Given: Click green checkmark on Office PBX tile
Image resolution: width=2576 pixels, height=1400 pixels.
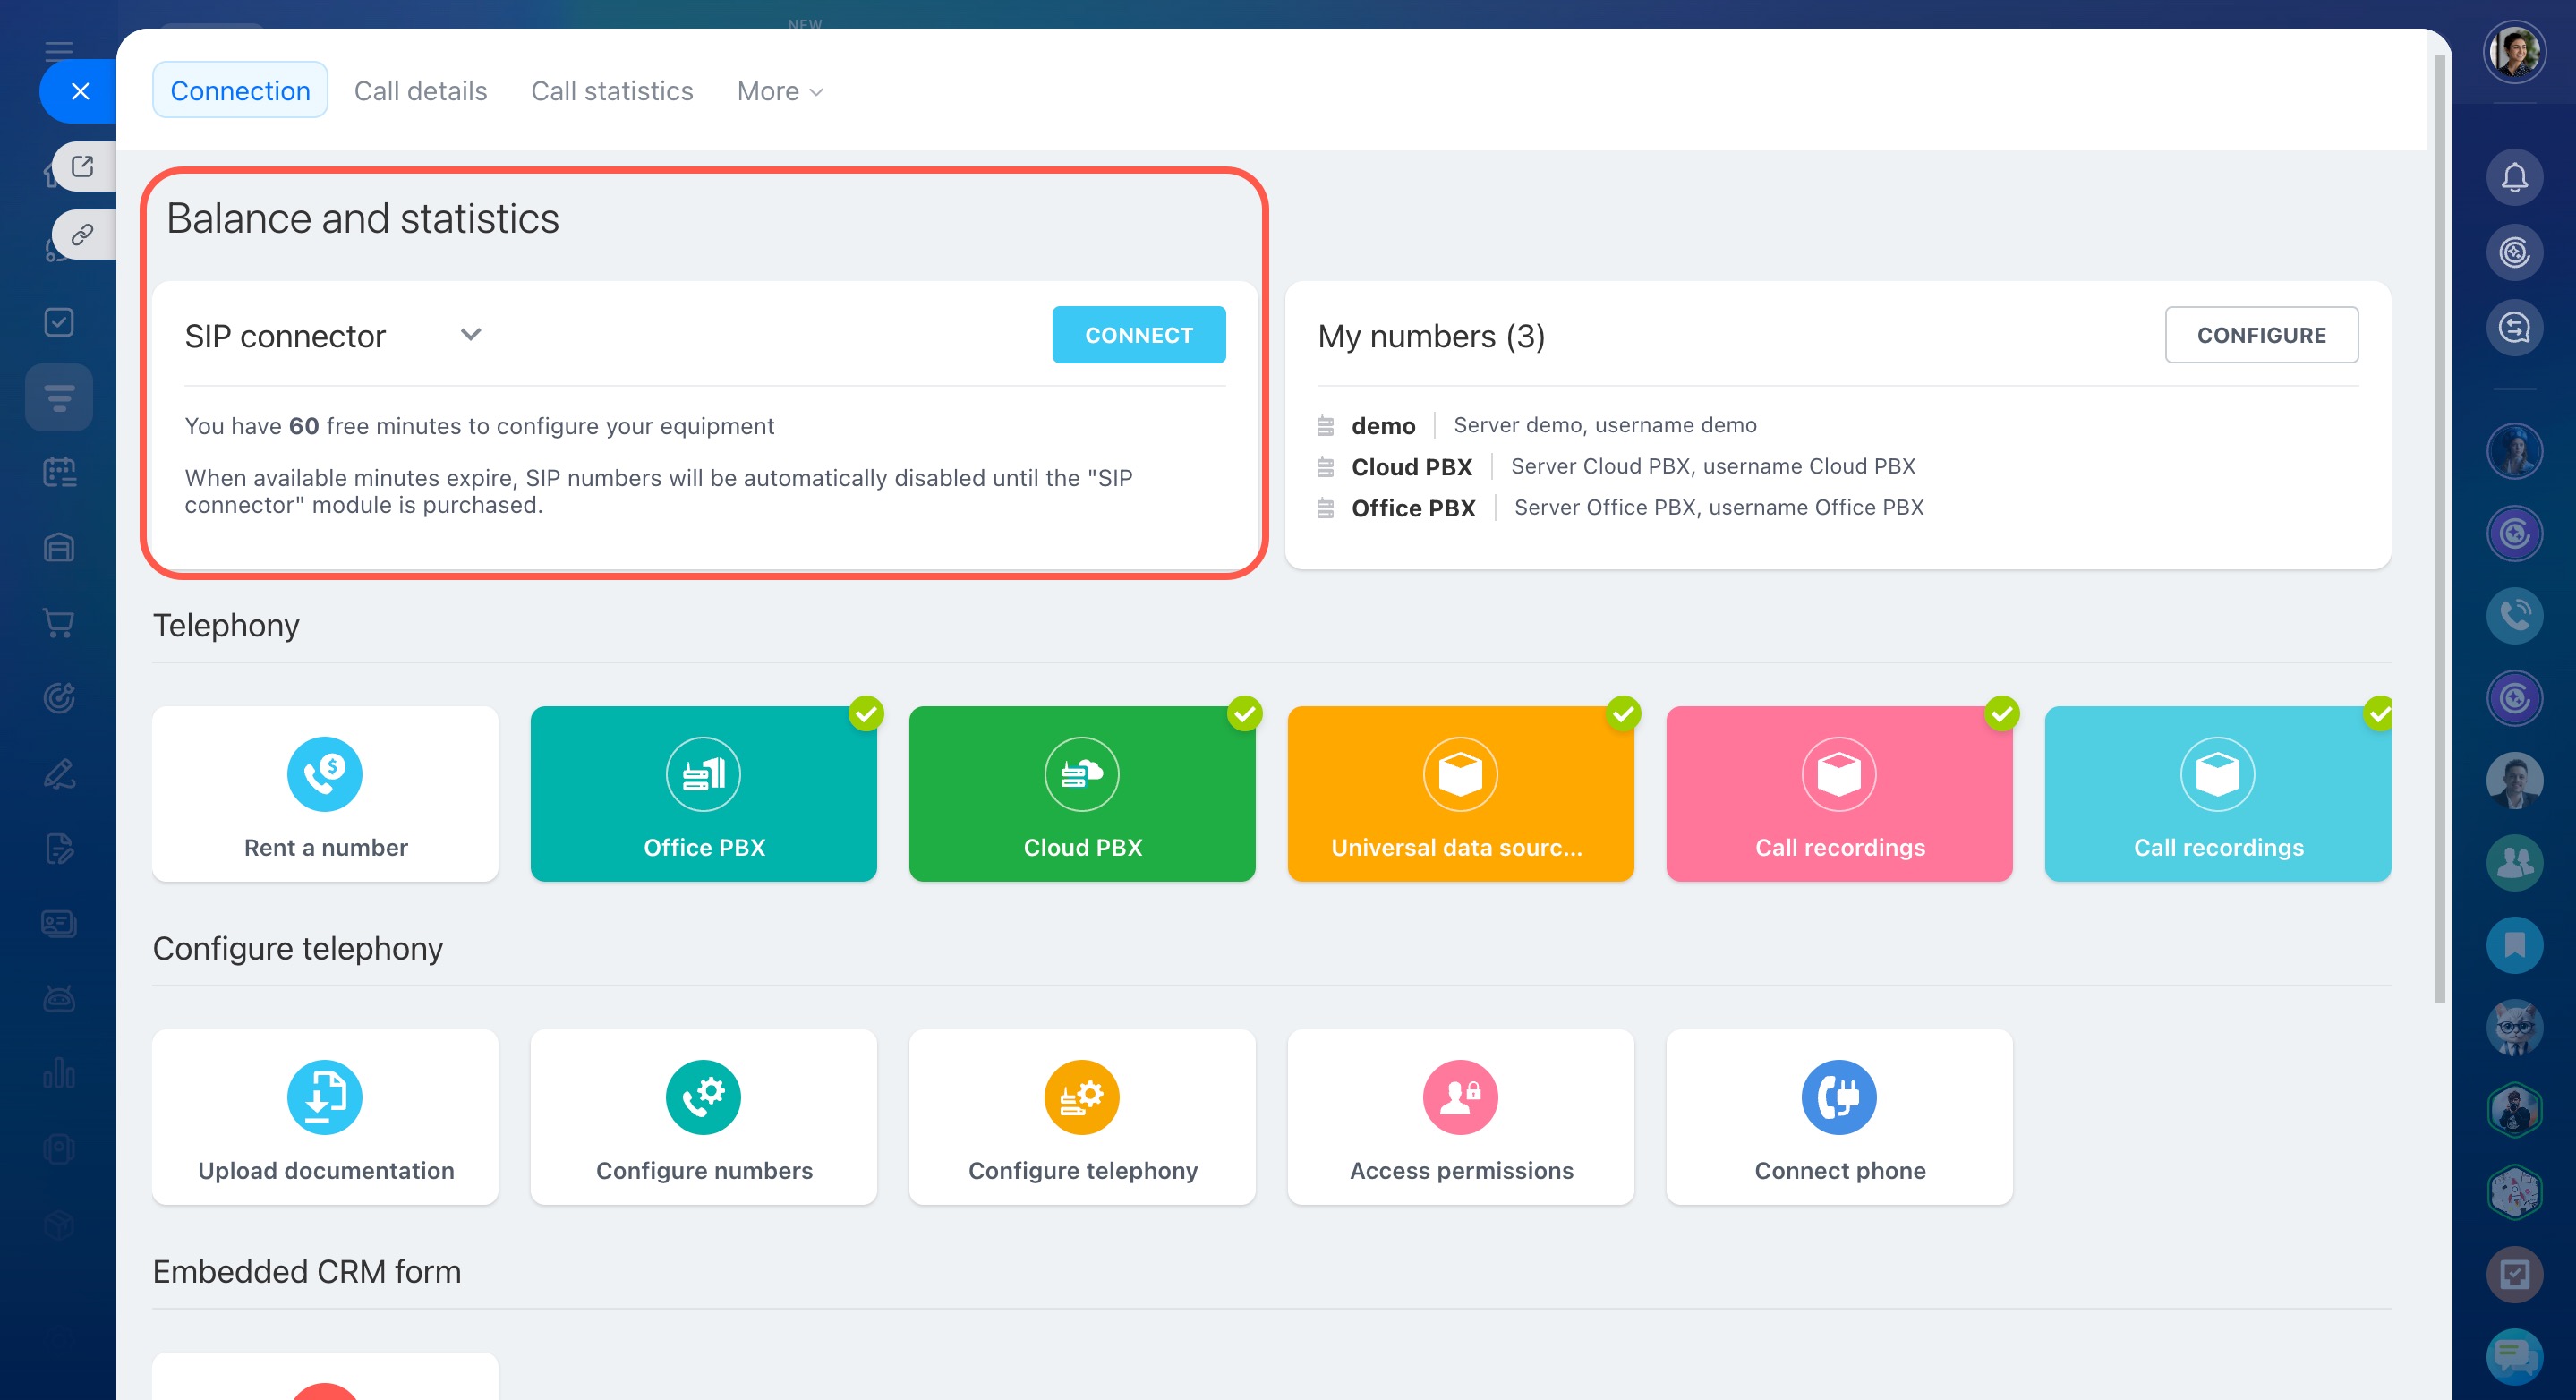Looking at the screenshot, I should 866,714.
